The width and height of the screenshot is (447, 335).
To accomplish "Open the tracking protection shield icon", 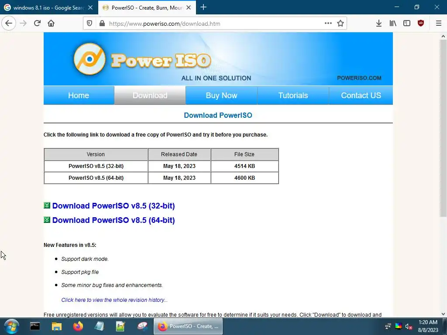I will tap(89, 24).
